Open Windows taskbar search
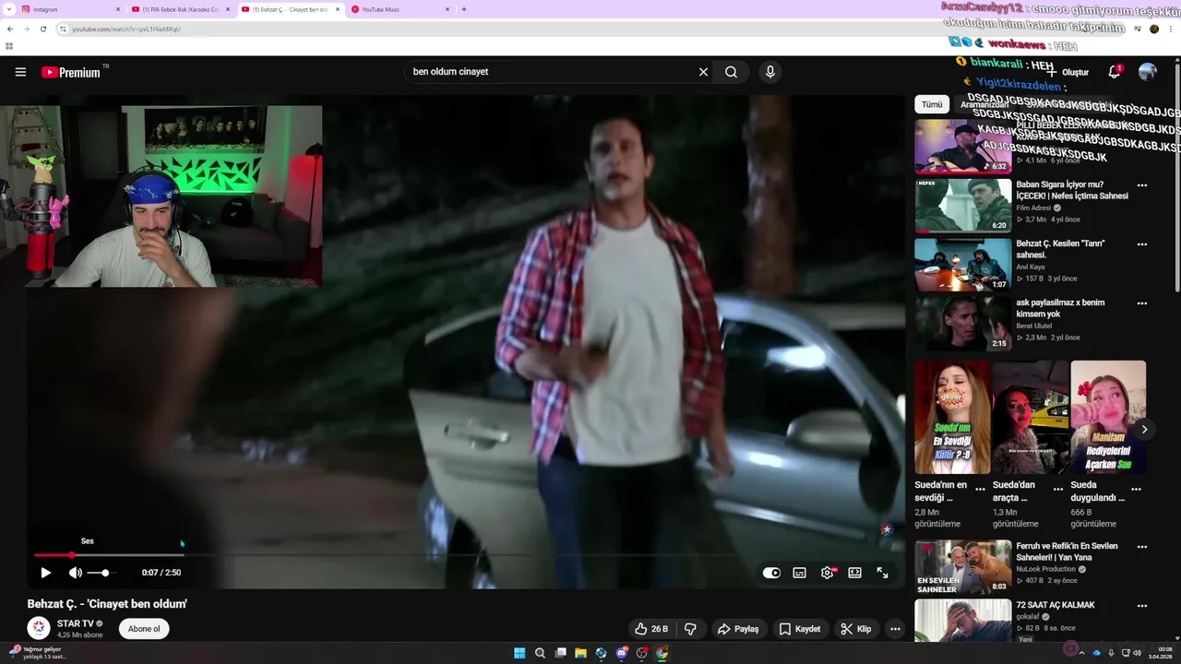The image size is (1181, 664). [x=540, y=653]
